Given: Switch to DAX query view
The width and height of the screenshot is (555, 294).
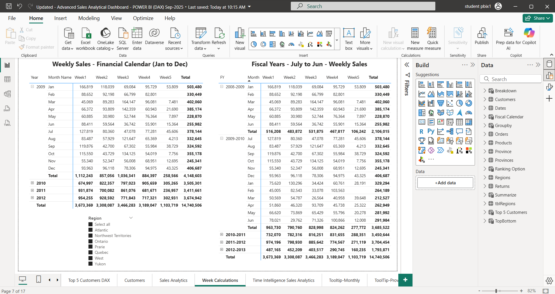Looking at the screenshot, I should (x=7, y=109).
